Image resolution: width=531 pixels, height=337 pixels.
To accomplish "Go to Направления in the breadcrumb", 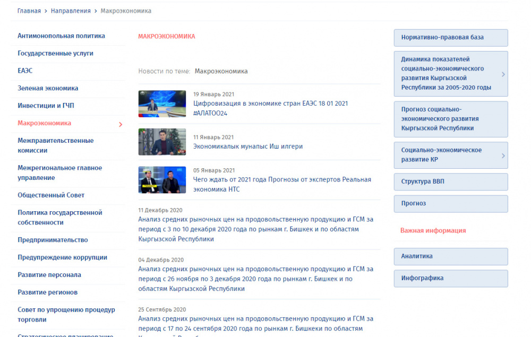I will (x=71, y=11).
